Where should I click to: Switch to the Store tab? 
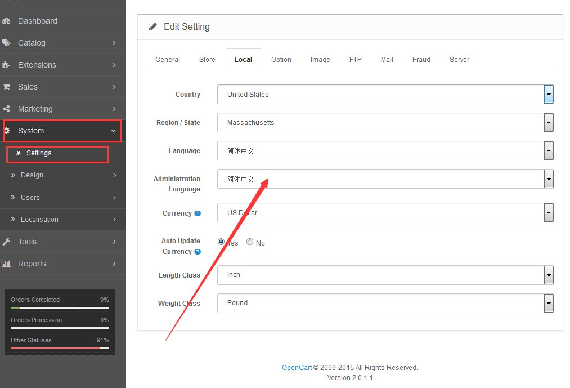tap(207, 59)
